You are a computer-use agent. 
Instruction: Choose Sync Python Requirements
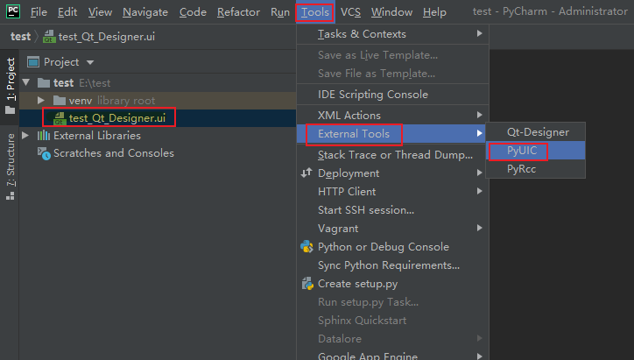coord(392,265)
